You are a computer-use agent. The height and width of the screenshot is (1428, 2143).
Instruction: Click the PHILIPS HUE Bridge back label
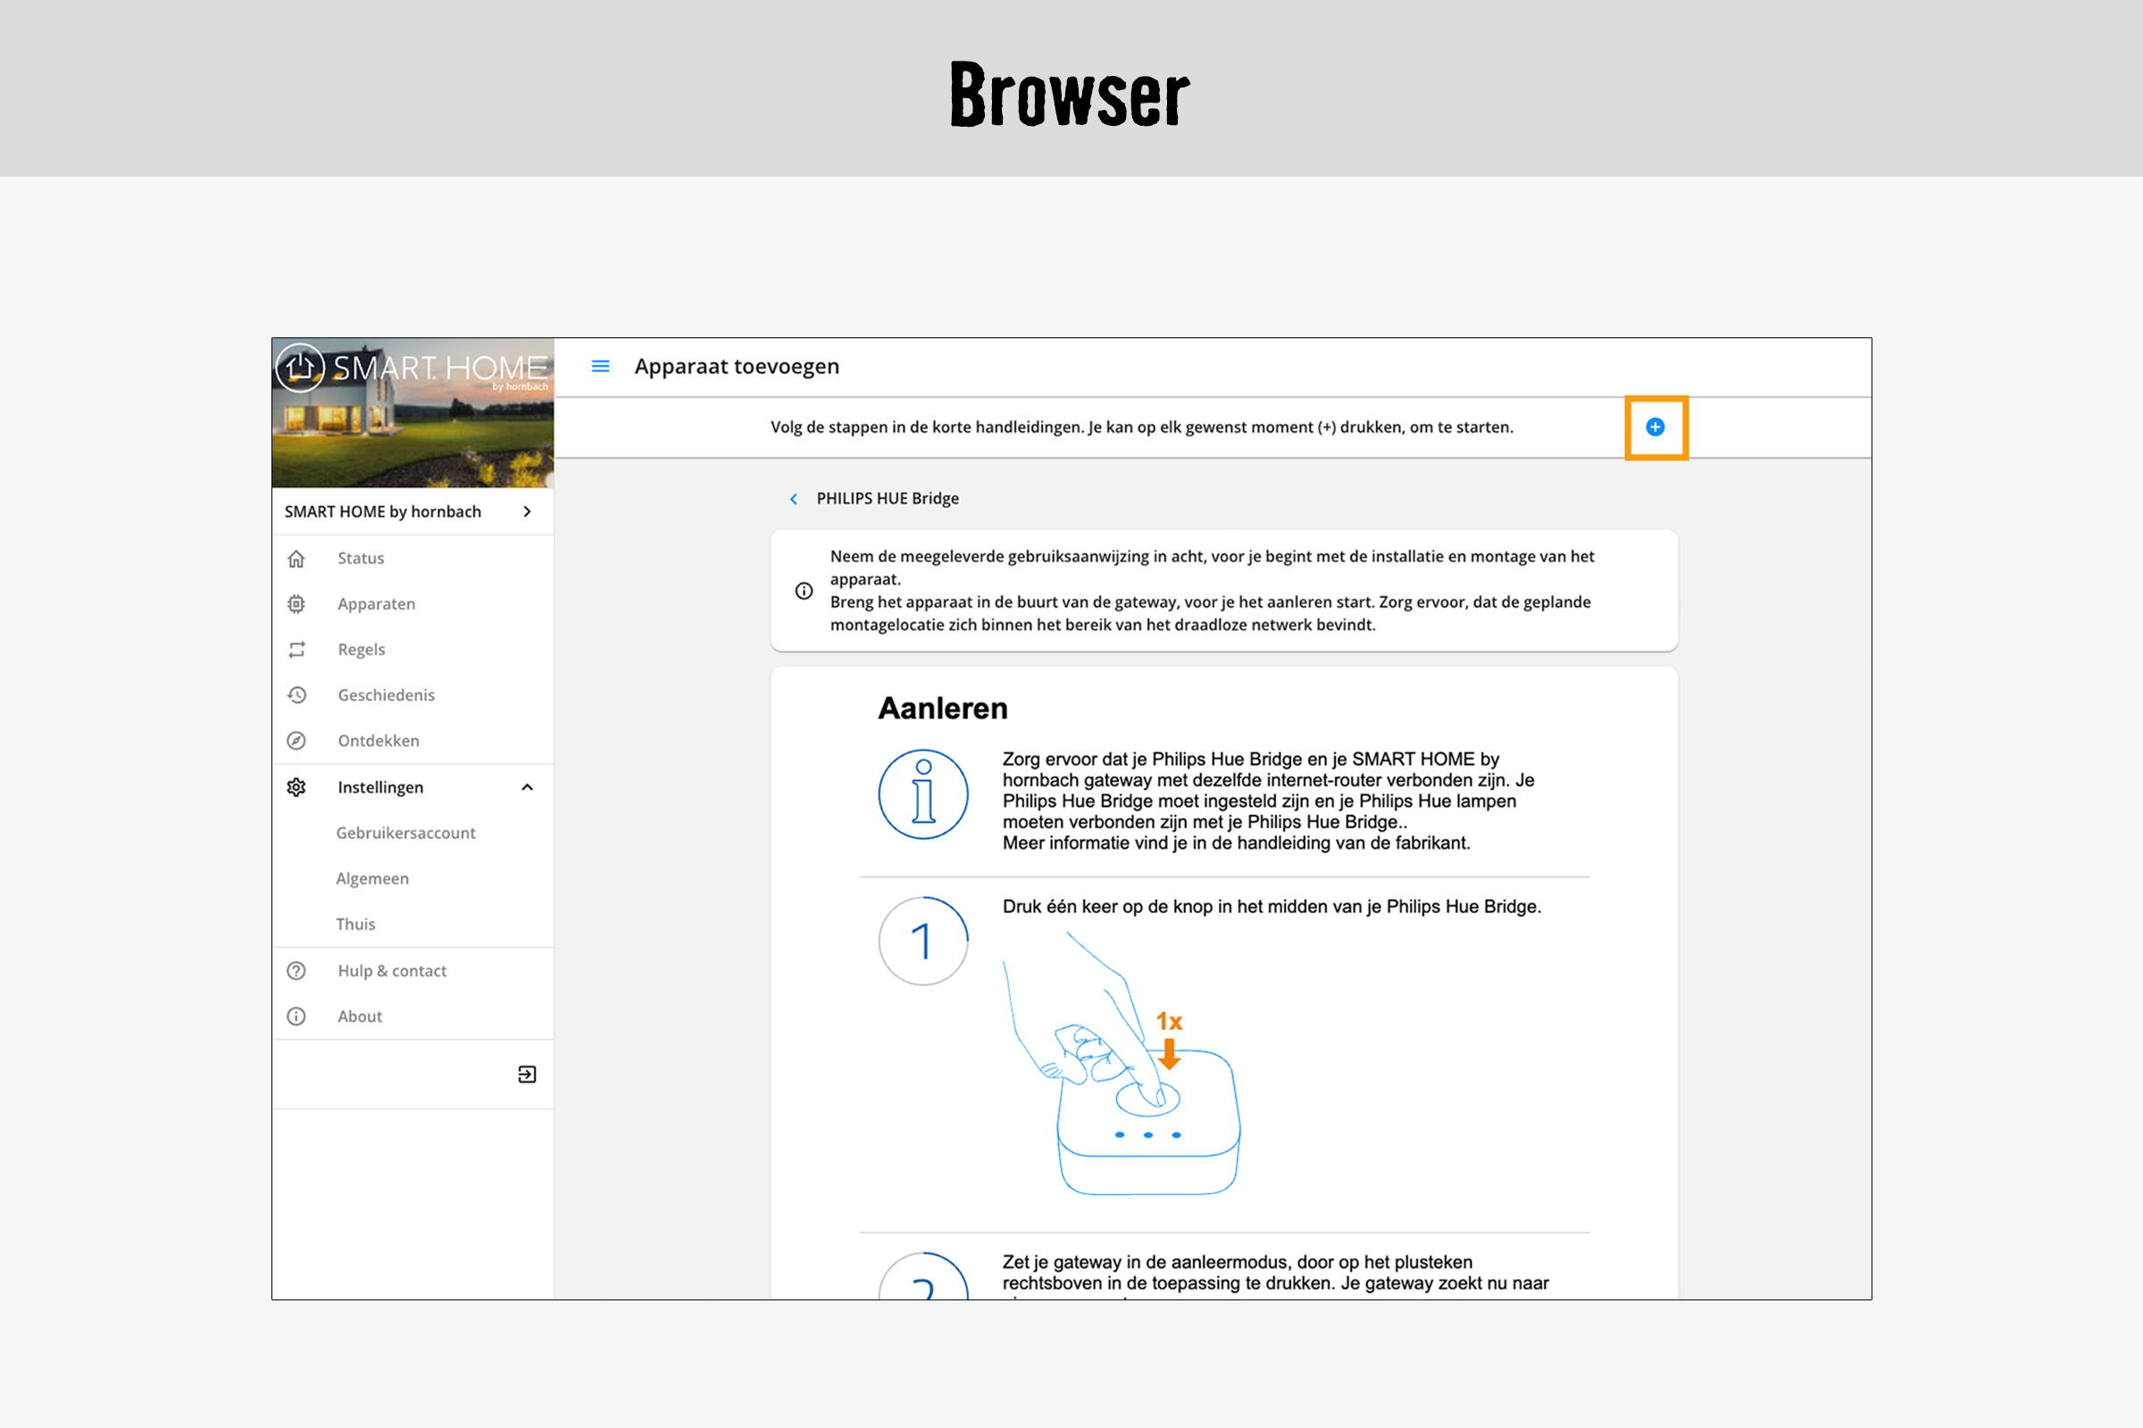(888, 499)
